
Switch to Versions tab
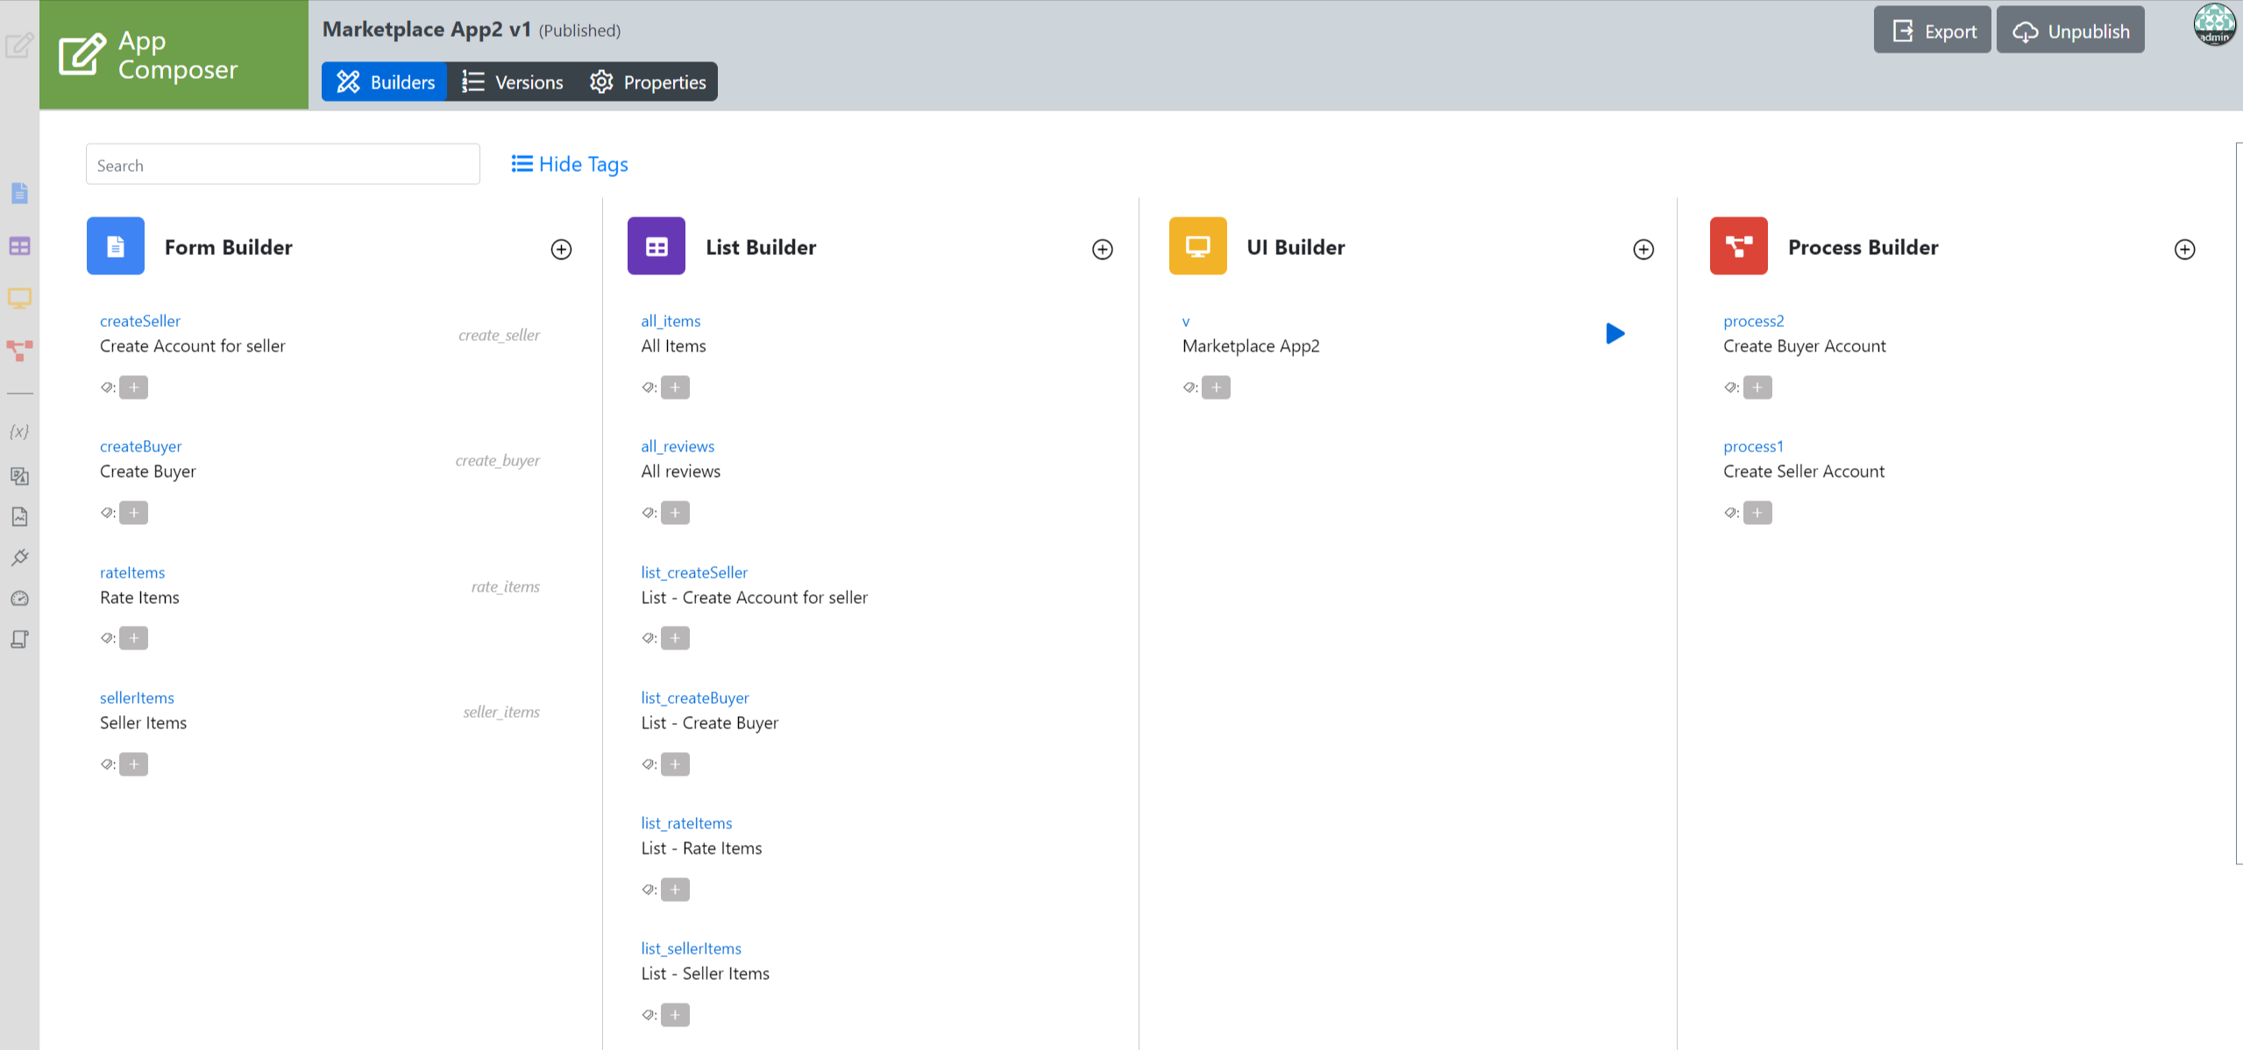click(x=513, y=82)
